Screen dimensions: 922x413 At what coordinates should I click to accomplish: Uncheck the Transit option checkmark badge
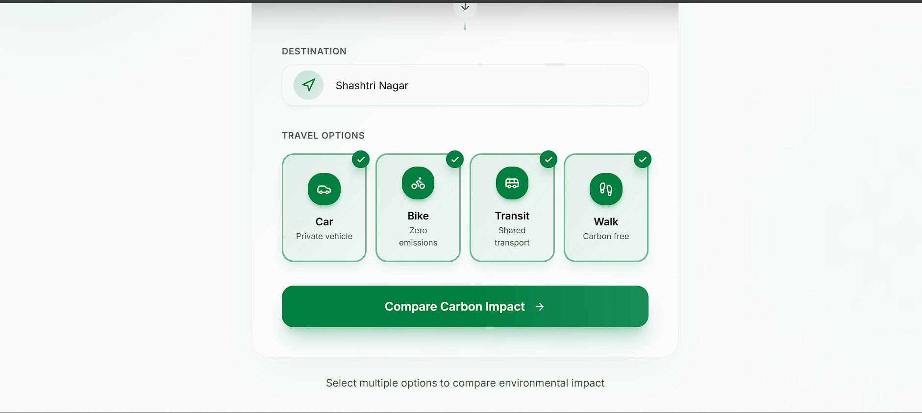tap(548, 159)
